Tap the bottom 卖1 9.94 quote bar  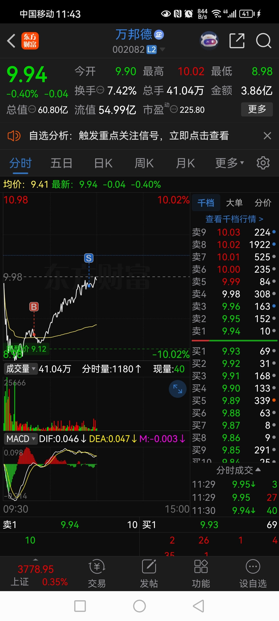pos(70,525)
